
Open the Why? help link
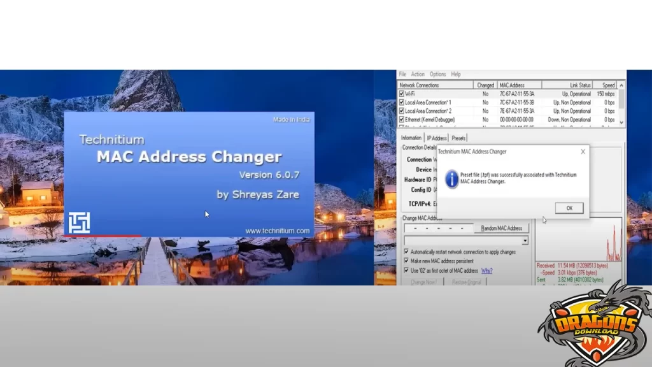coord(487,270)
